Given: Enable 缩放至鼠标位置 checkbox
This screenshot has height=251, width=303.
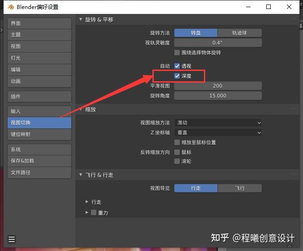Looking at the screenshot, I should (x=177, y=142).
